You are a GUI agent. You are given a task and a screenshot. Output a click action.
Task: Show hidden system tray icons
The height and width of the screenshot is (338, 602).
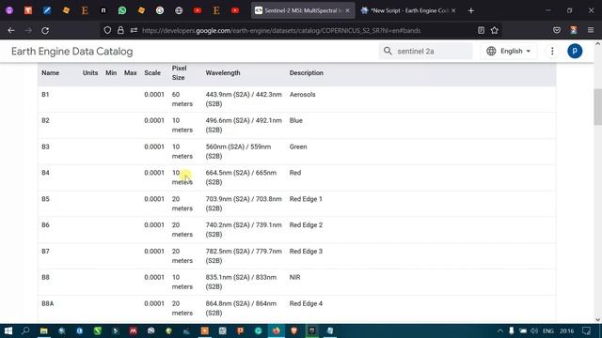tap(499, 330)
